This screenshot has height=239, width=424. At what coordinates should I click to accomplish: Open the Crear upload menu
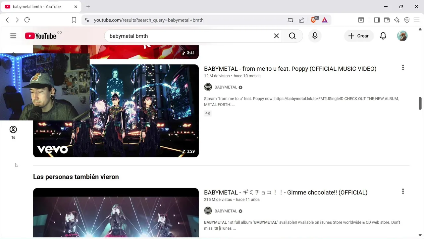[x=359, y=36]
